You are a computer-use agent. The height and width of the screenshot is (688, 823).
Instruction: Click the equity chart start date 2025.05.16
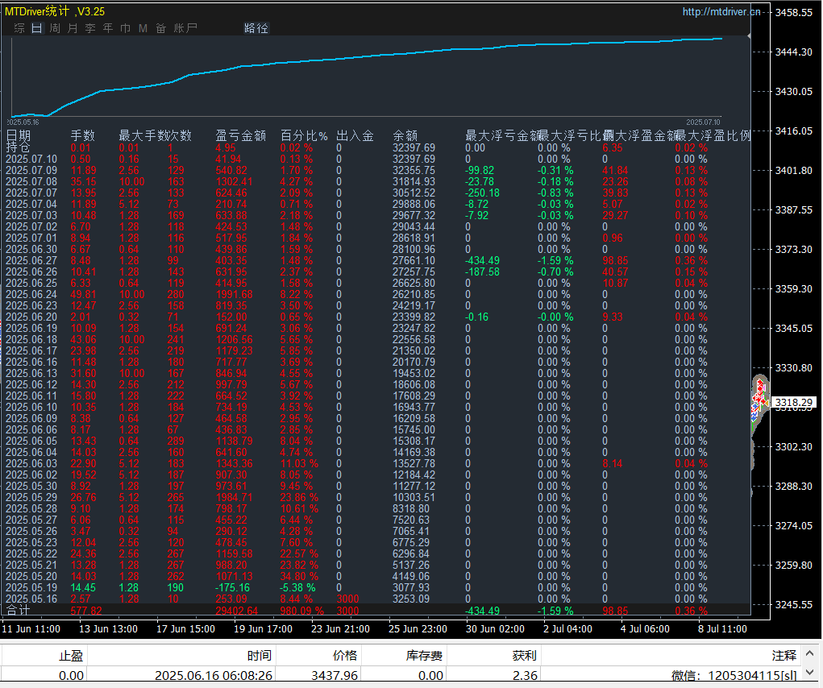click(x=23, y=122)
